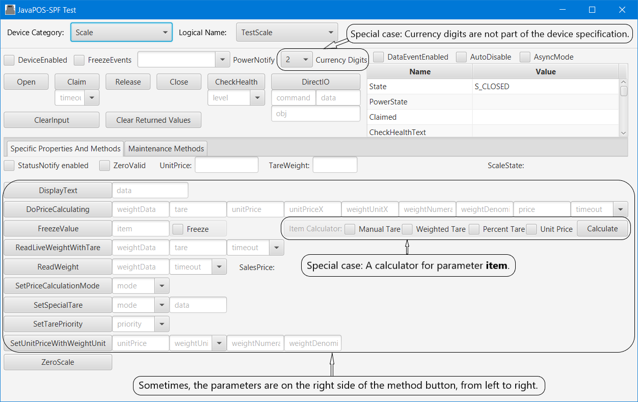Click the ReadLiveWeightWithTare button
The width and height of the screenshot is (638, 402).
point(58,248)
